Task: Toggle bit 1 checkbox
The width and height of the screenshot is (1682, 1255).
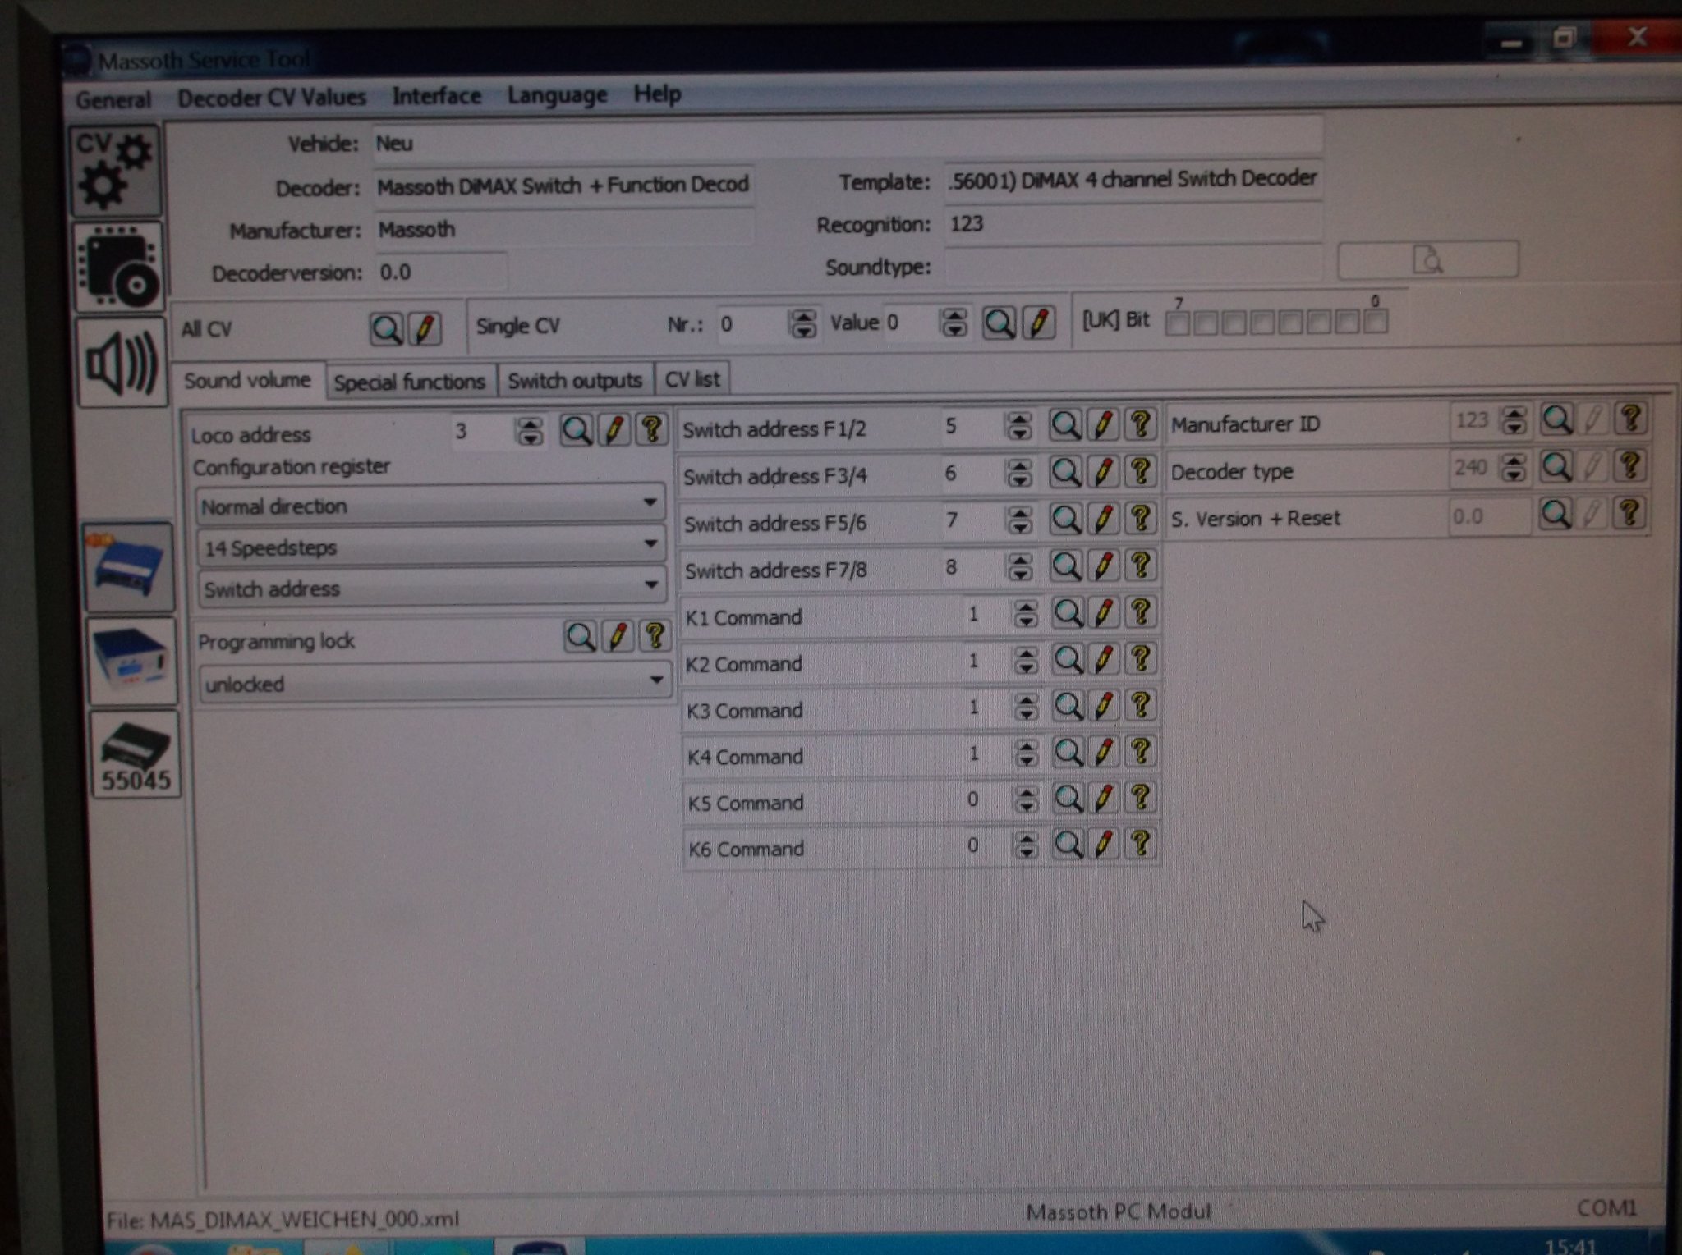Action: point(1347,322)
